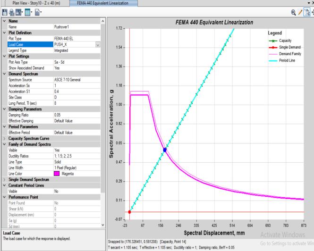Screen dimensions: 314x251
Task: Collapse the Constant Period Lines section
Action: (x=4, y=185)
